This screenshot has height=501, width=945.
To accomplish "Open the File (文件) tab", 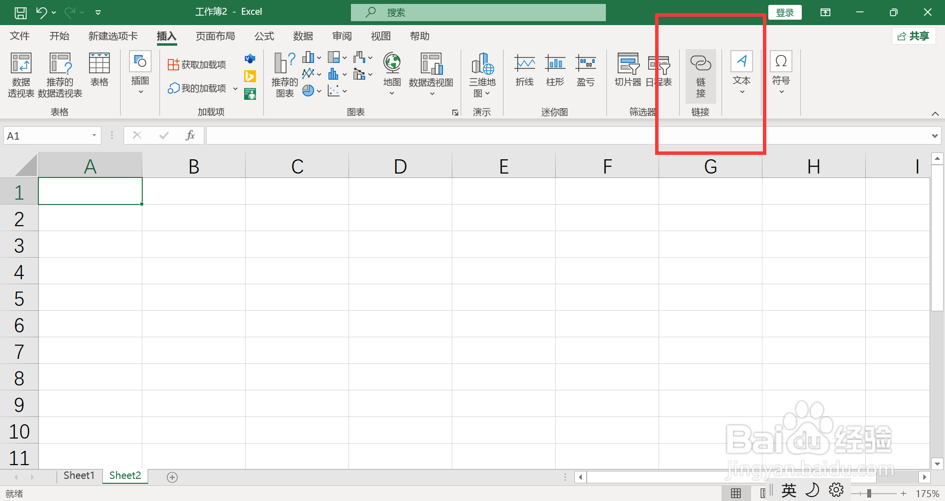I will point(20,36).
